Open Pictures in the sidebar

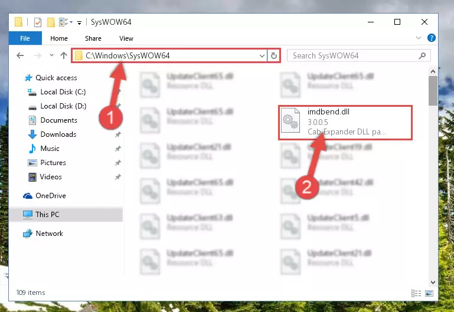pos(53,163)
